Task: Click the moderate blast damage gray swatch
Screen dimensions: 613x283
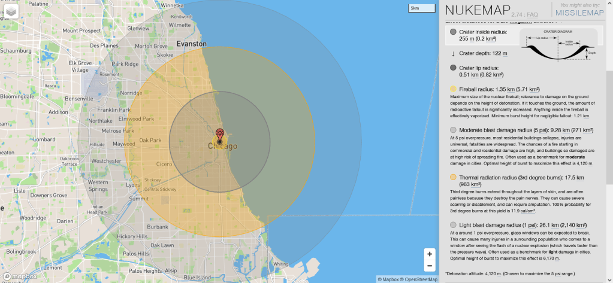Action: [x=453, y=130]
